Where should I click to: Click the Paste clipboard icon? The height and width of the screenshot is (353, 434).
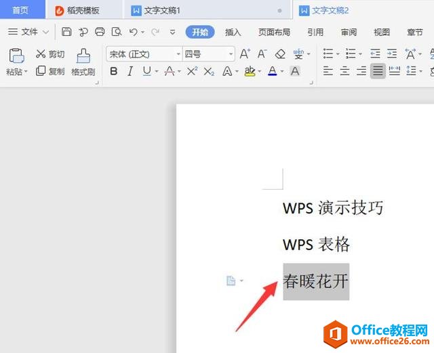click(x=16, y=56)
